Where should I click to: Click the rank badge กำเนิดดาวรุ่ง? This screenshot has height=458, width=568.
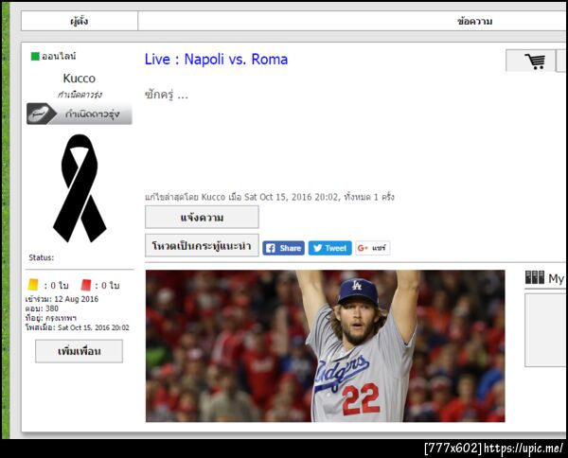(80, 114)
